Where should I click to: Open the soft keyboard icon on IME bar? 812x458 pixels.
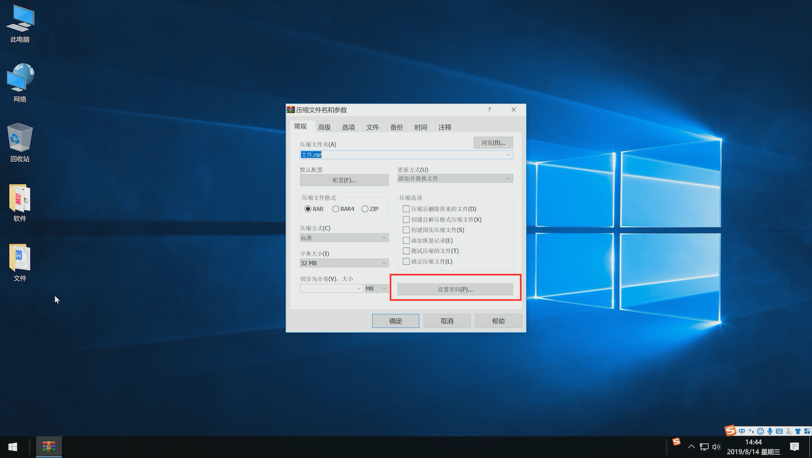tap(779, 431)
